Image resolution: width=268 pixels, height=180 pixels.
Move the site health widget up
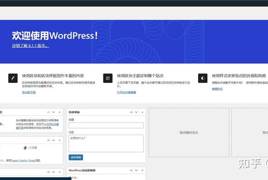[x=49, y=112]
